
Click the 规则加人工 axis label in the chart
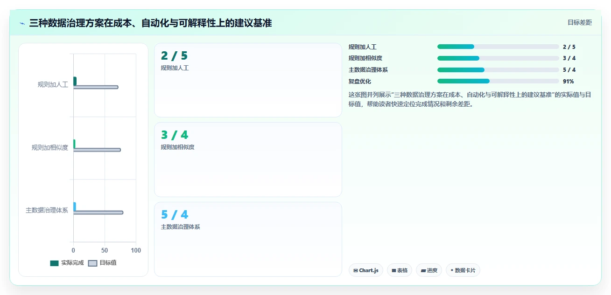point(53,84)
